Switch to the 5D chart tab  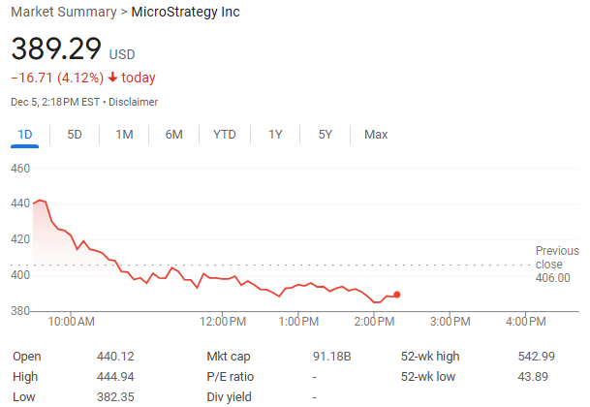coord(75,135)
